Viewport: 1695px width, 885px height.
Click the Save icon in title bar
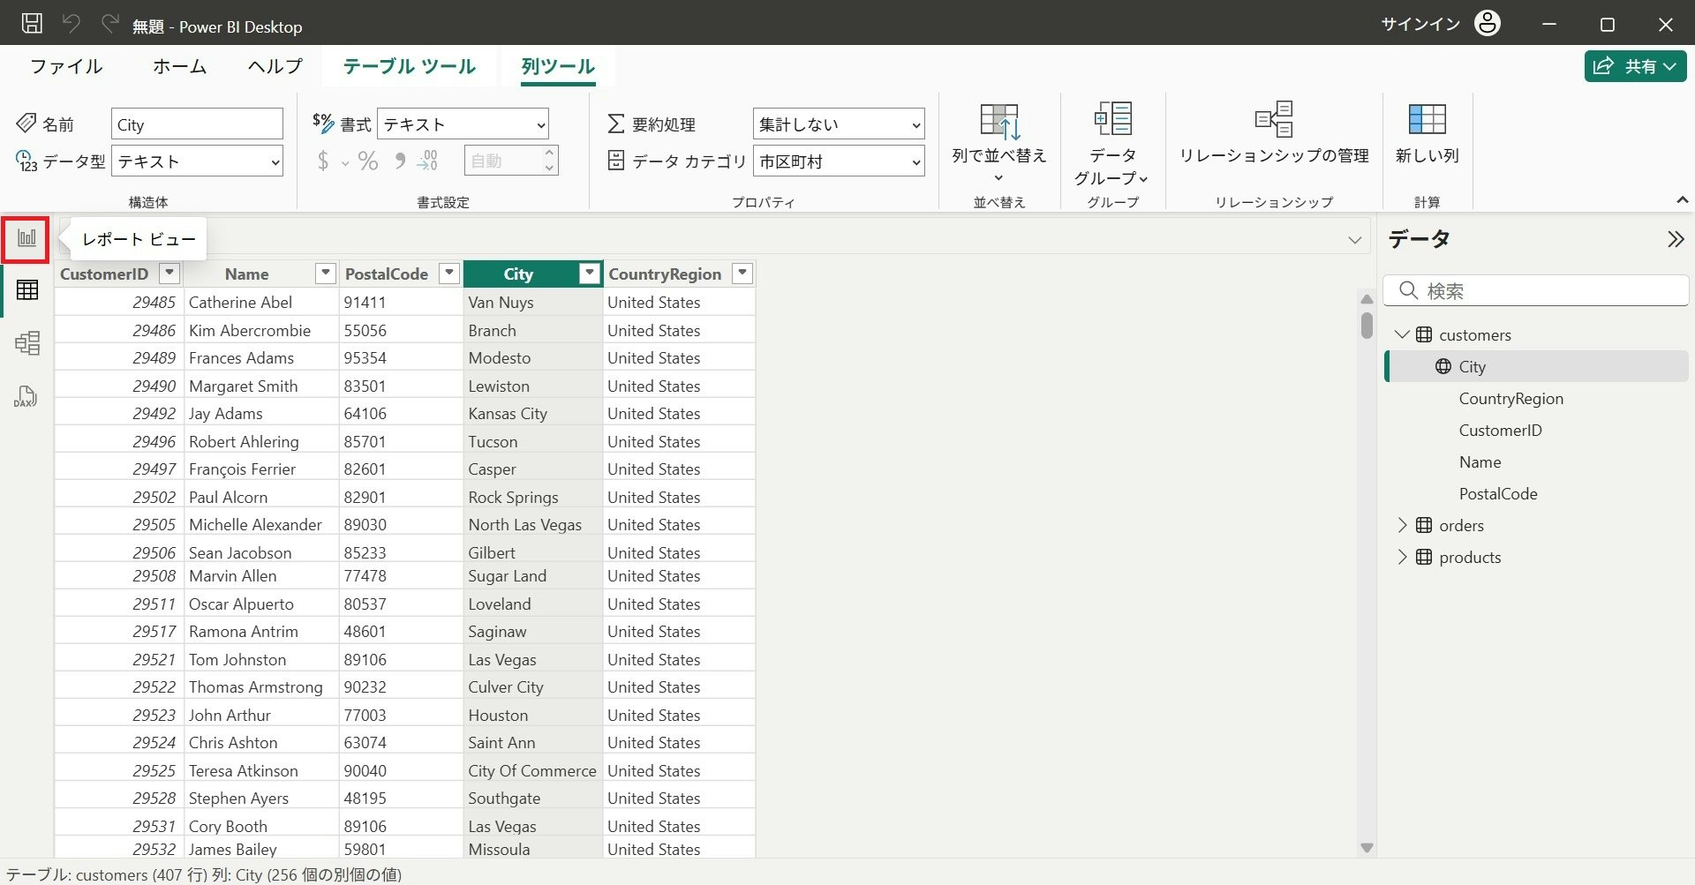(32, 24)
